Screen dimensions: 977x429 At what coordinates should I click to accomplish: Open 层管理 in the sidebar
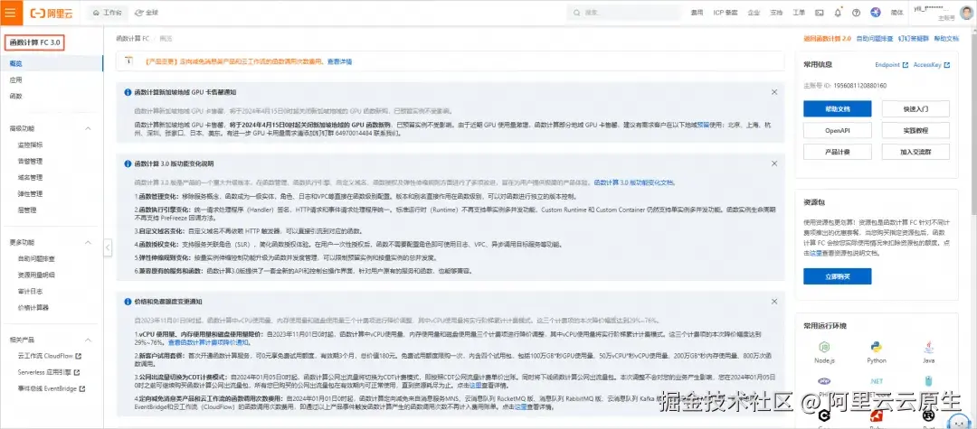[27, 210]
